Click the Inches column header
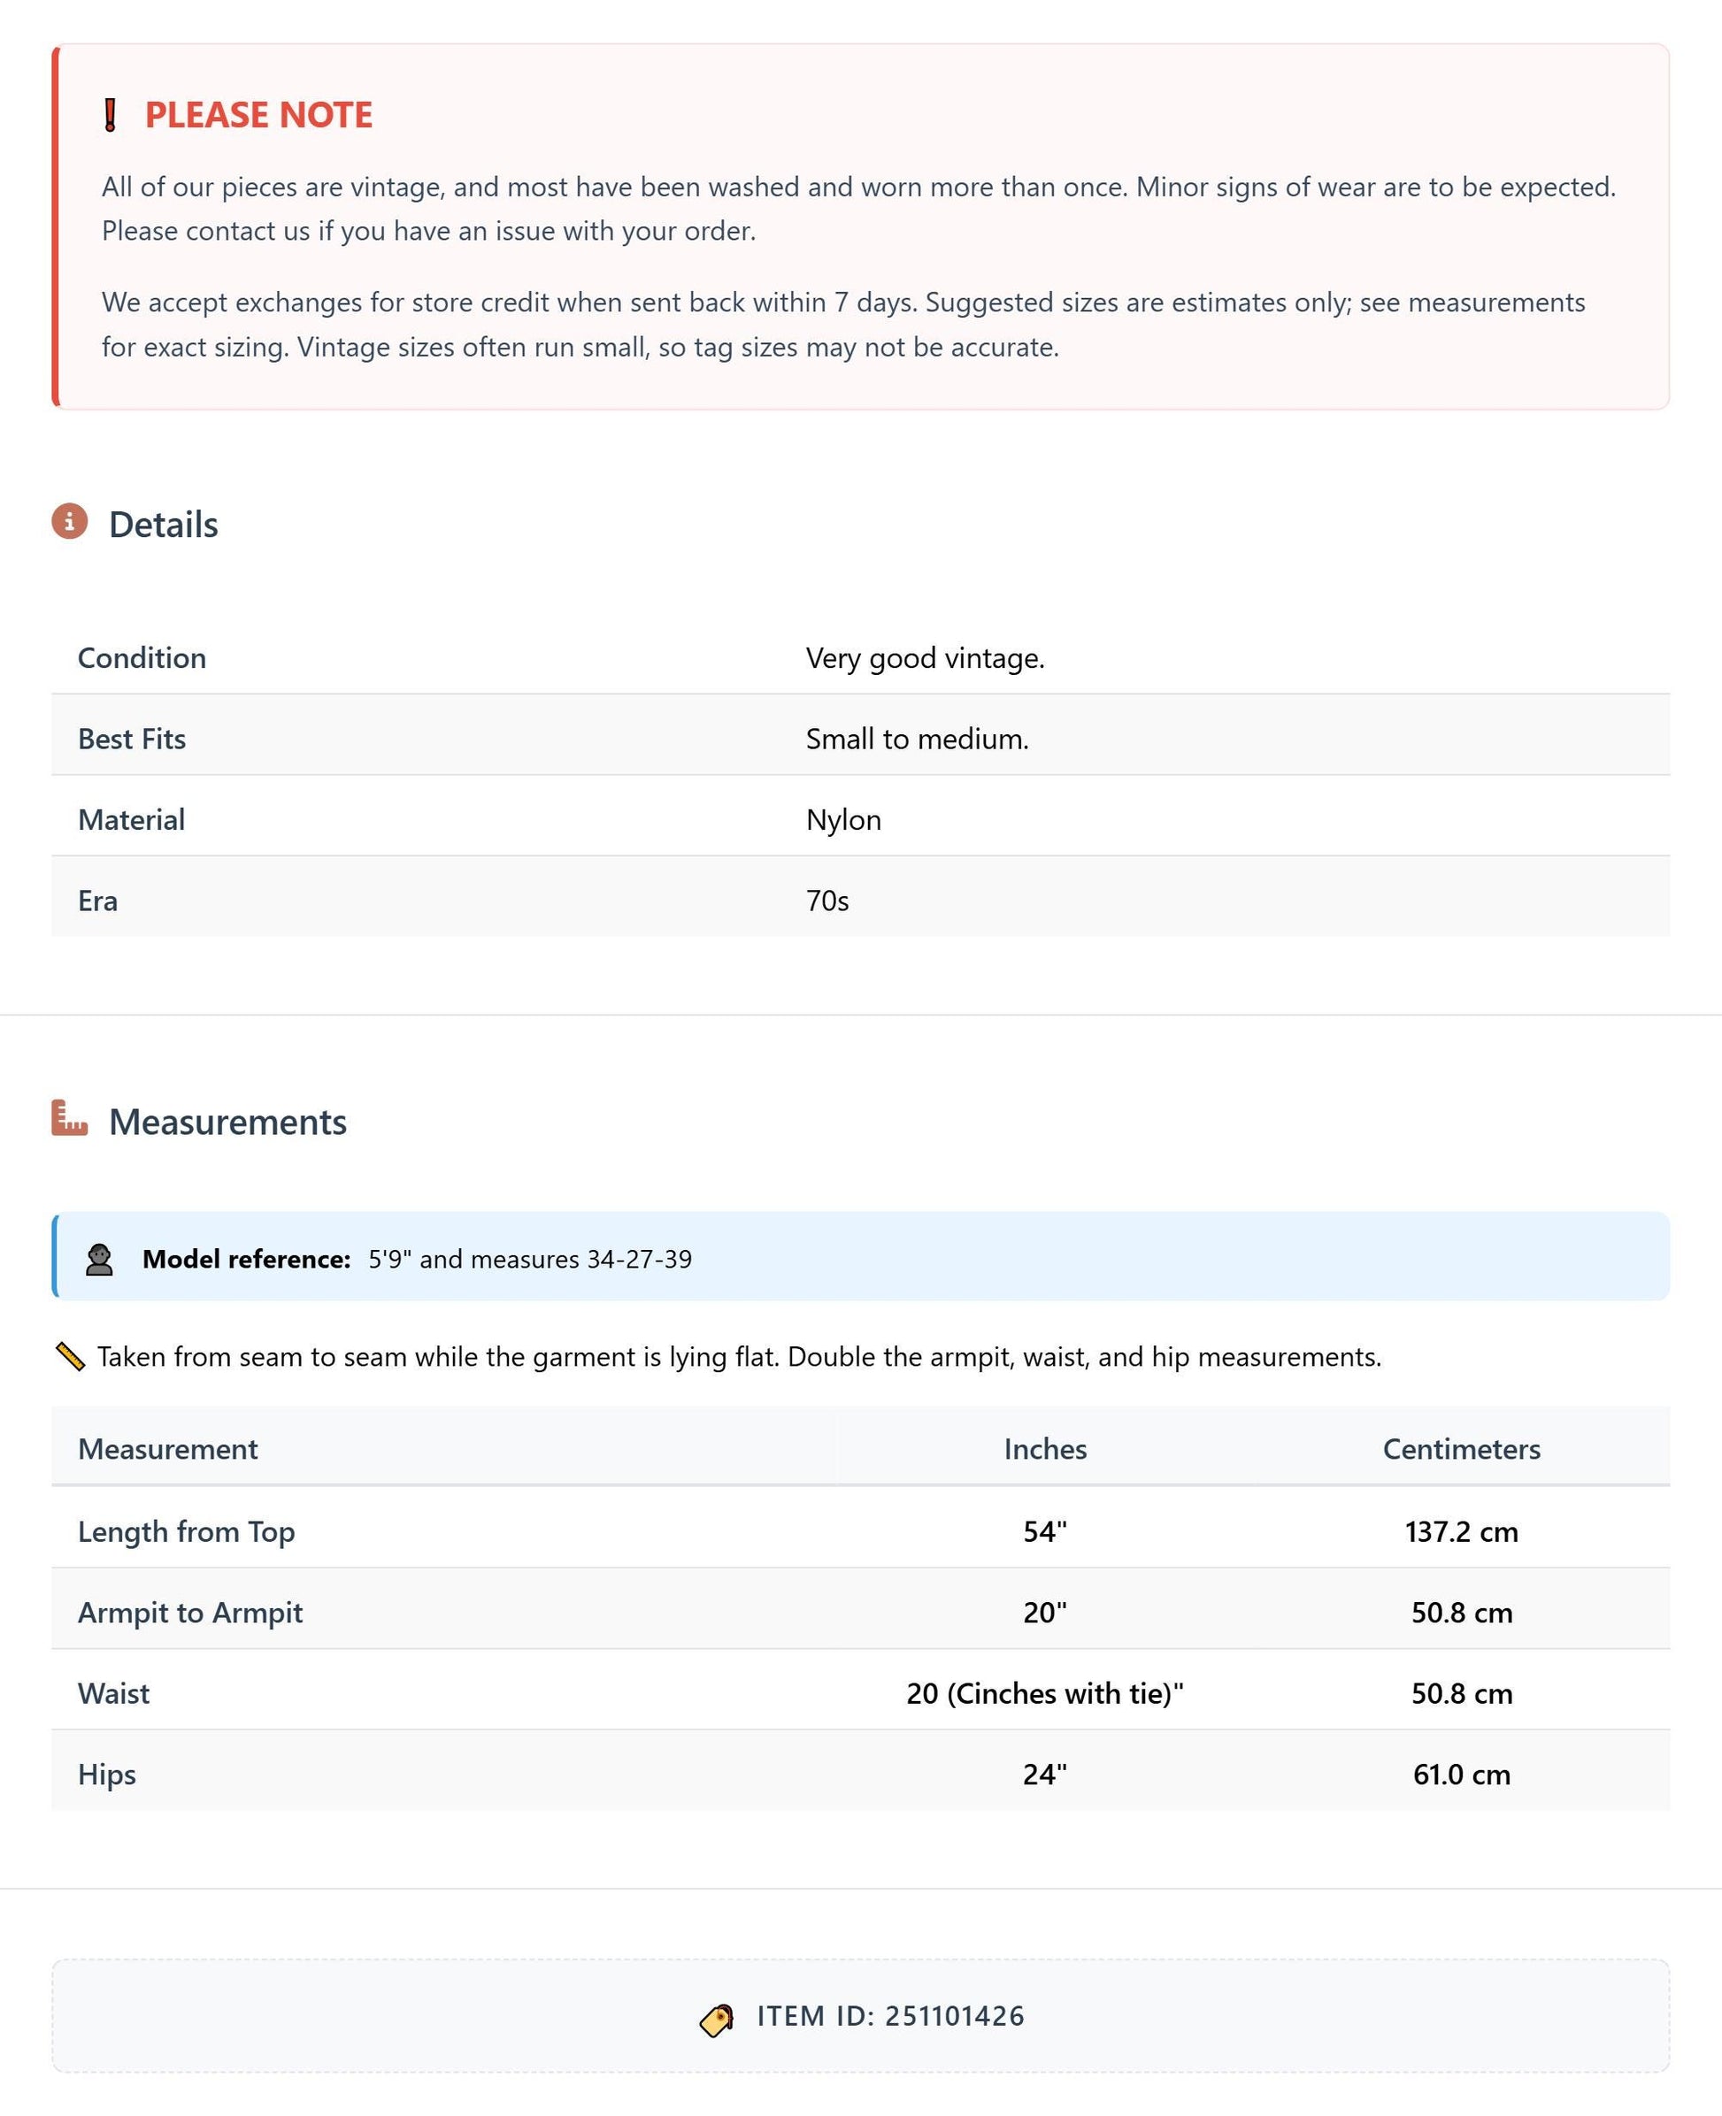Image resolution: width=1722 pixels, height=2116 pixels. [x=1046, y=1449]
